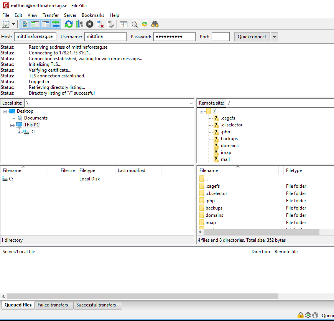Select domains in remote tree

[x=230, y=146]
